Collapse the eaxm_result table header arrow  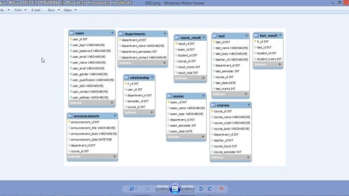coord(204,38)
